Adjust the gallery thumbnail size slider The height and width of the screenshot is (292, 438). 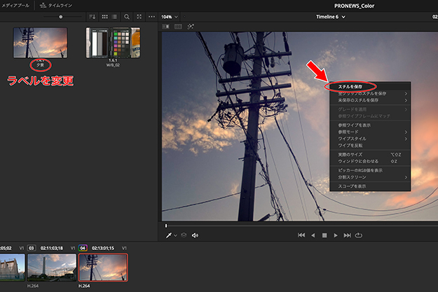pyautogui.click(x=61, y=16)
